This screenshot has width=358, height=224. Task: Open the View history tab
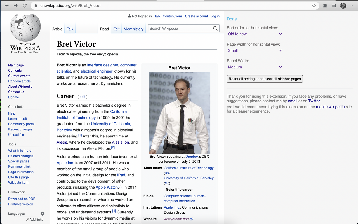[x=134, y=29]
